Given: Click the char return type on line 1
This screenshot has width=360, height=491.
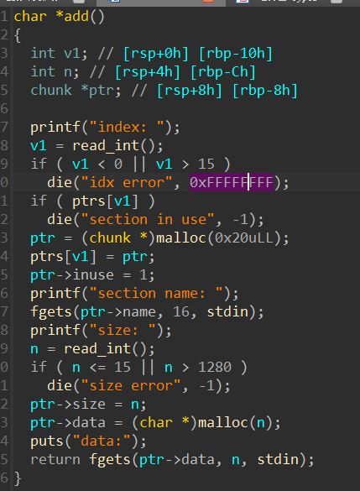Looking at the screenshot, I should click(x=30, y=16).
